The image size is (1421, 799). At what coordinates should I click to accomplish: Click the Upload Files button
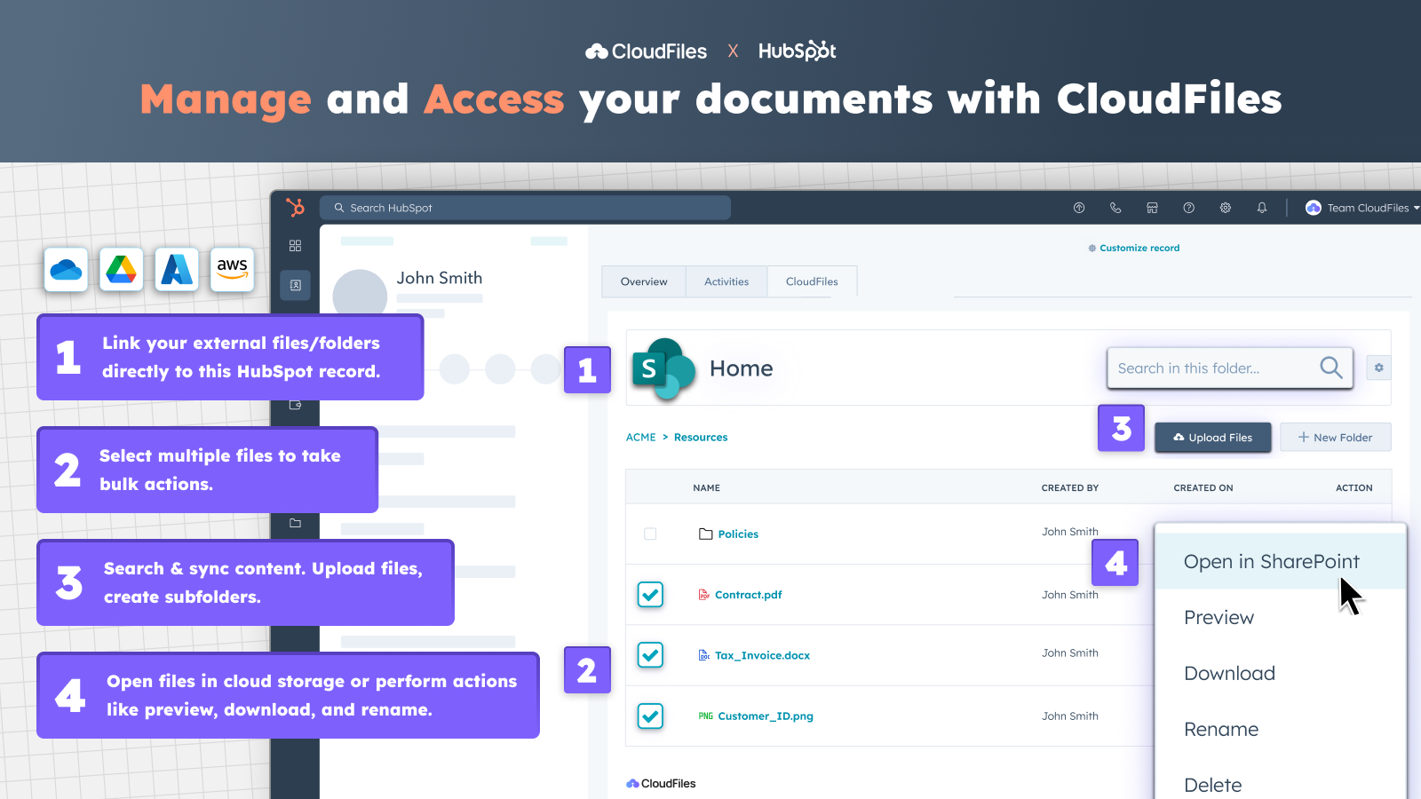click(x=1212, y=437)
